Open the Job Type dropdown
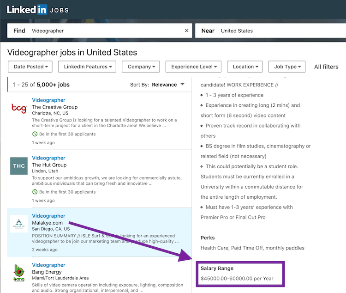The height and width of the screenshot is (293, 346). pos(287,67)
